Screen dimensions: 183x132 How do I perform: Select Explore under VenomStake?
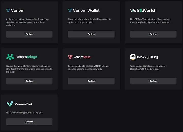pos(91,81)
